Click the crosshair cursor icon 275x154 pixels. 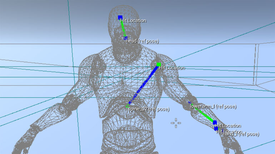point(176,123)
